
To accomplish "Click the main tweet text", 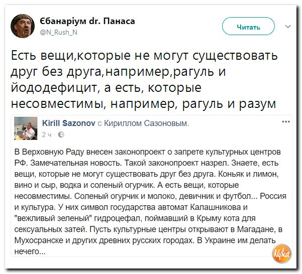I will (144, 79).
